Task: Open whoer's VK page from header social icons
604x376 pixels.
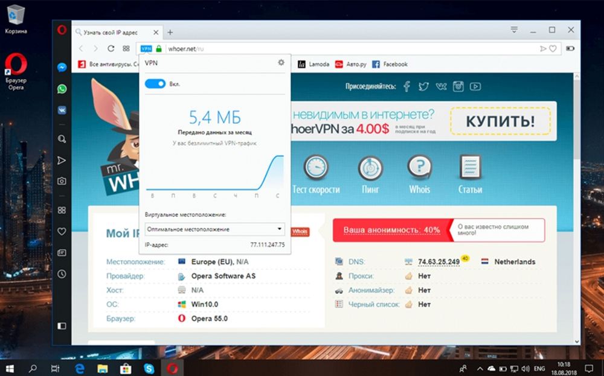Action: tap(441, 86)
